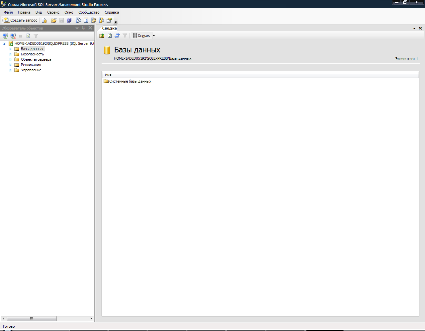Click the Connect icon in Object Explorer
425x331 pixels.
click(5, 36)
